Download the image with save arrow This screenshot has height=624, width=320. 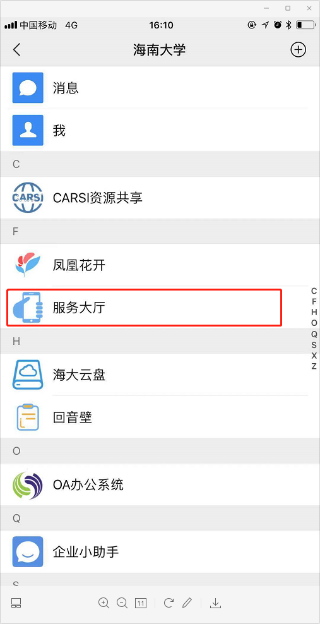click(215, 603)
